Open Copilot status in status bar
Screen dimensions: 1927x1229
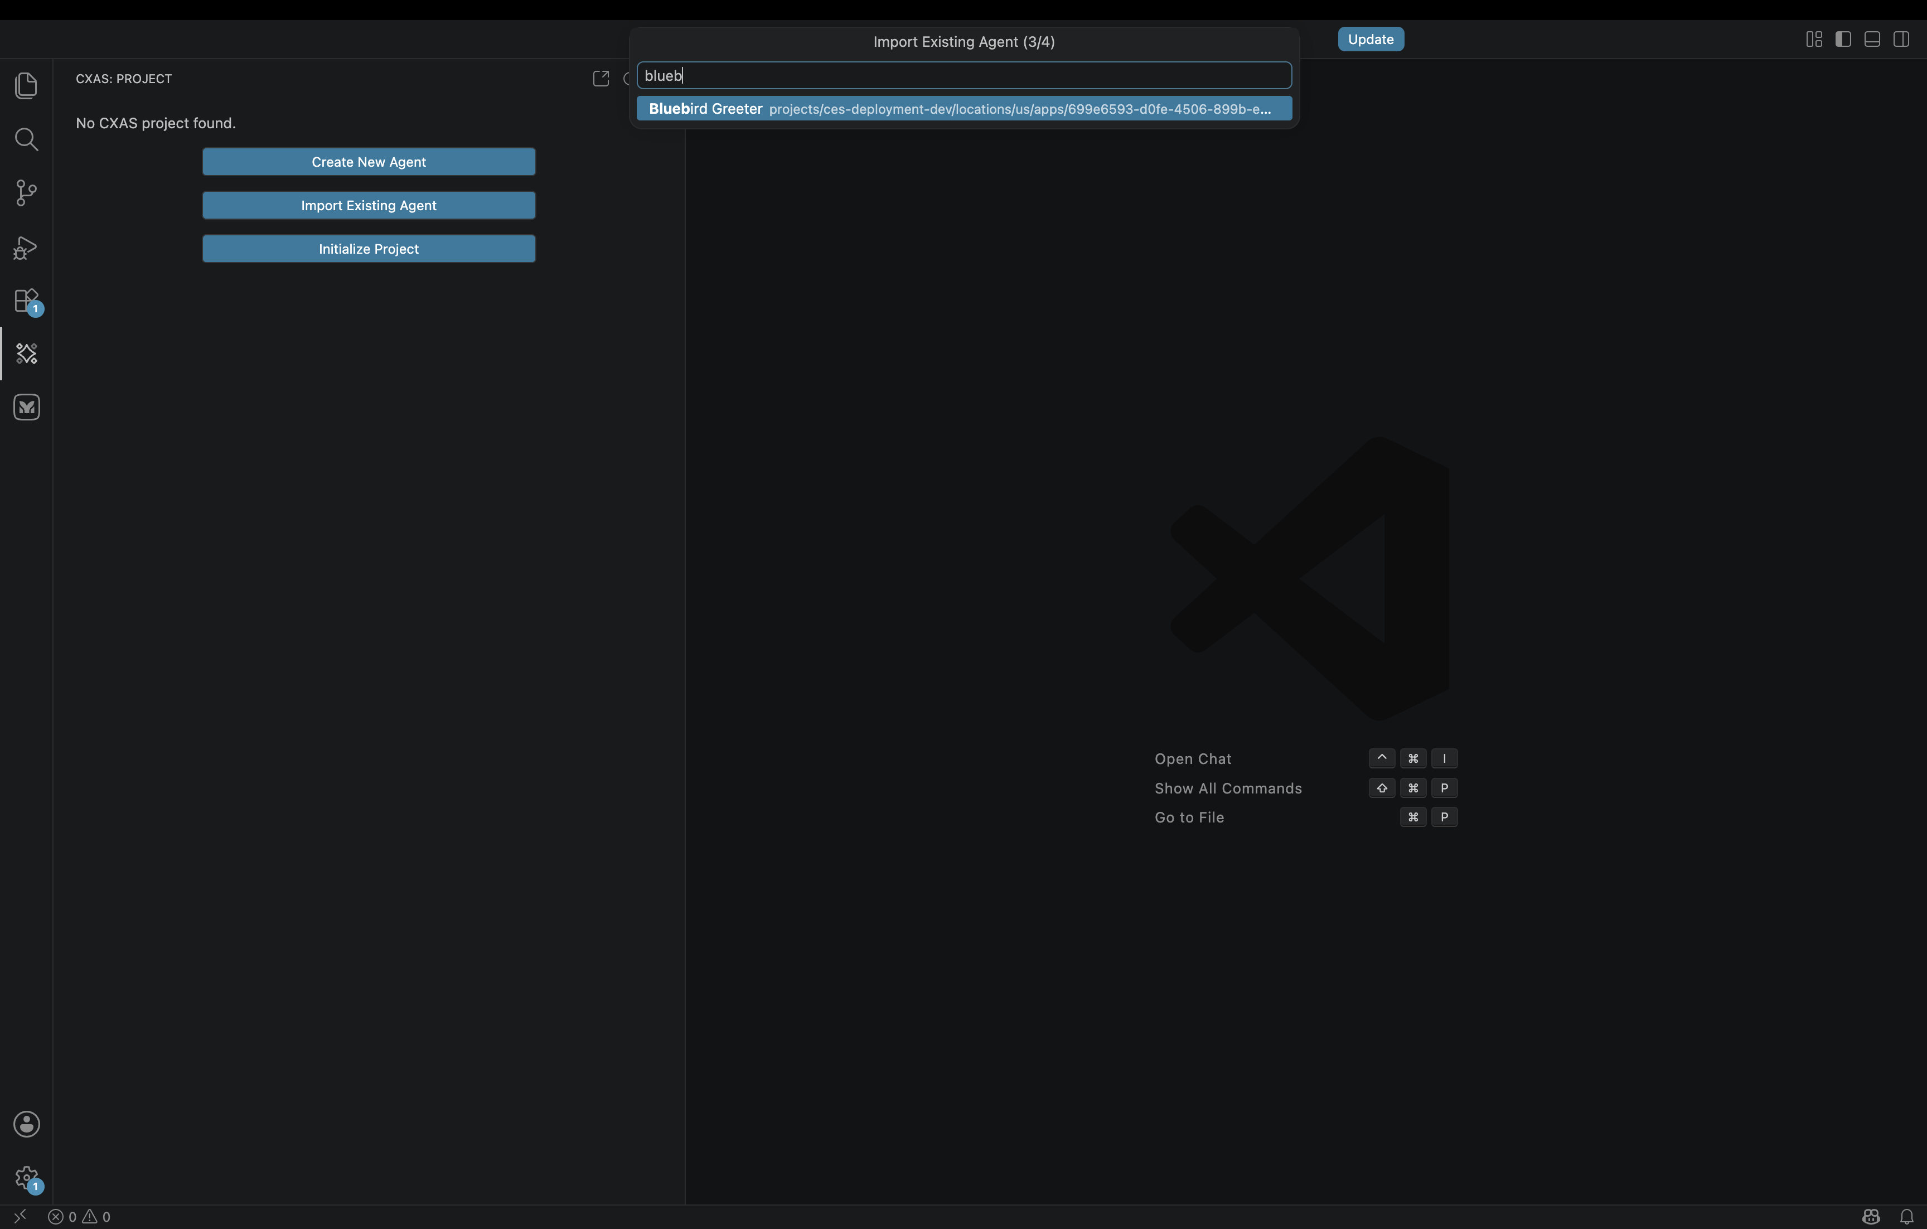click(x=1870, y=1217)
